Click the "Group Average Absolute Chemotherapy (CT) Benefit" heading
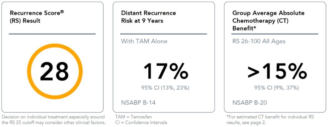 tap(268, 20)
